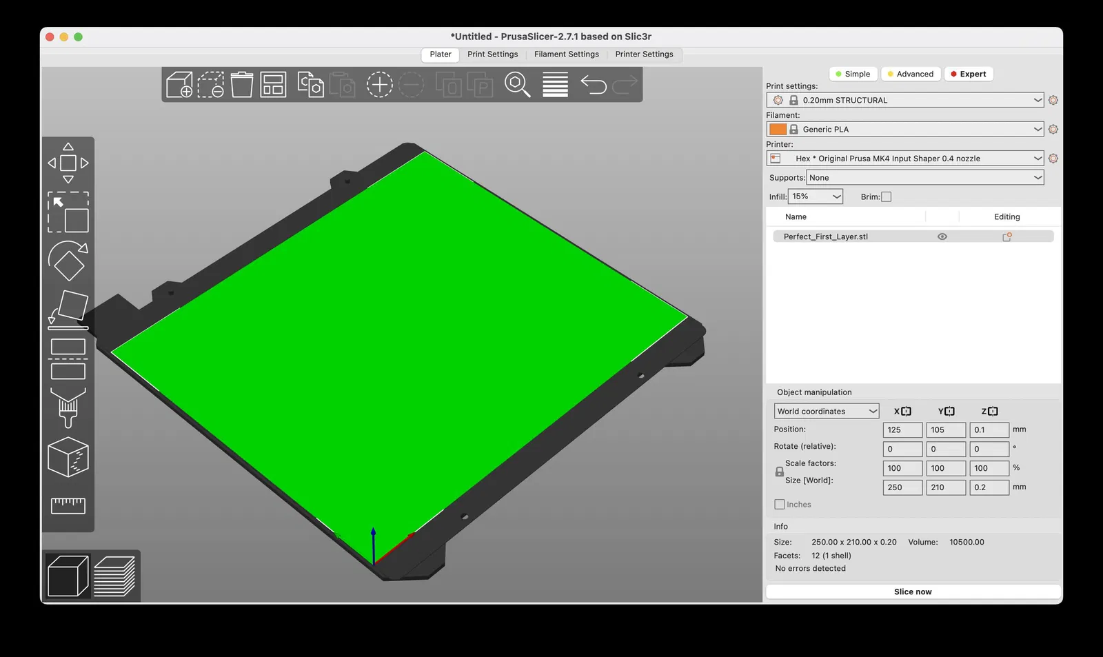The width and height of the screenshot is (1103, 657).
Task: Select the Scale gizmo tool
Action: (68, 212)
